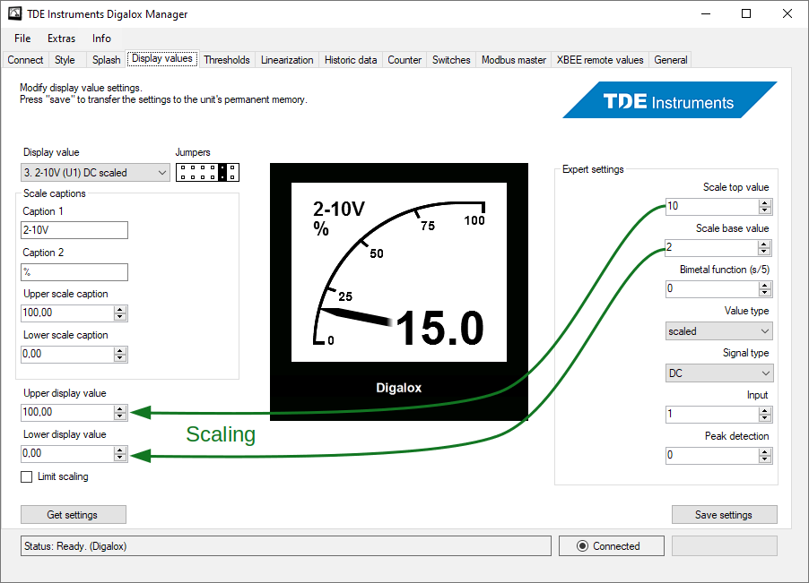809x583 pixels.
Task: Open the General tab
Action: coord(671,60)
